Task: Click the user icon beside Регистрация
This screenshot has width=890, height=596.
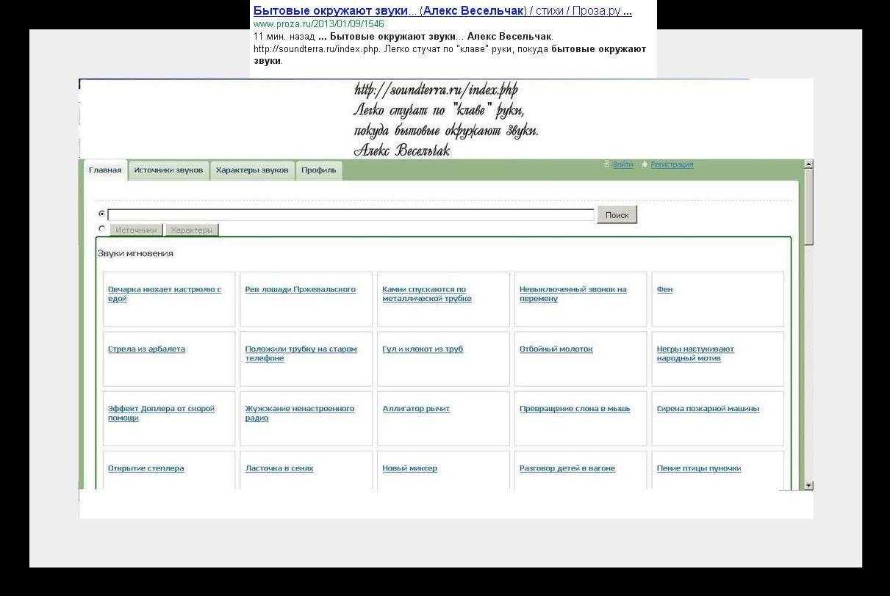Action: coord(645,164)
